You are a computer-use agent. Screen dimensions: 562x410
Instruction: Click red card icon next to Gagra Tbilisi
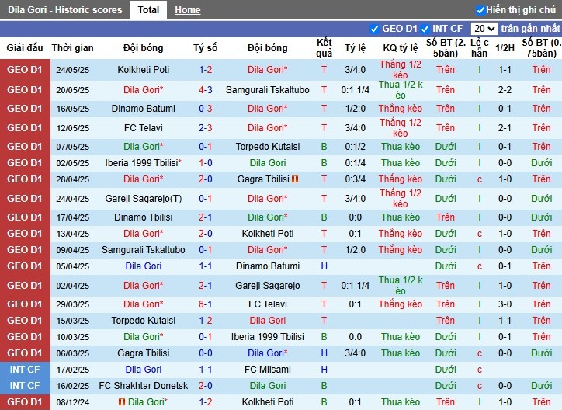click(295, 179)
